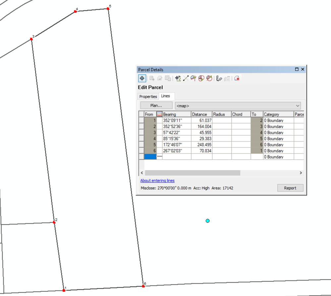Click the disabled keep and join icon
The width and height of the screenshot is (331, 296).
pyautogui.click(x=160, y=78)
